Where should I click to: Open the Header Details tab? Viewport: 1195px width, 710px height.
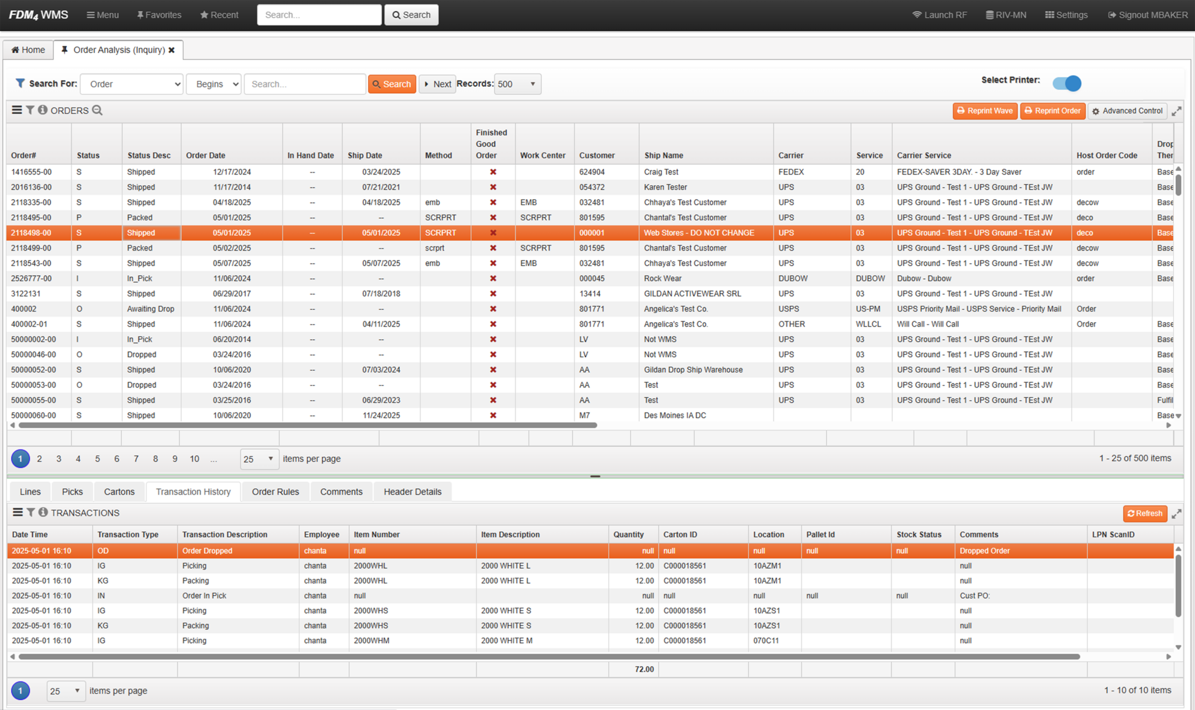(x=412, y=492)
